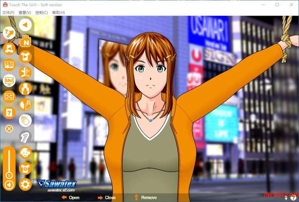Select the stick figure pose icon

coord(25,73)
